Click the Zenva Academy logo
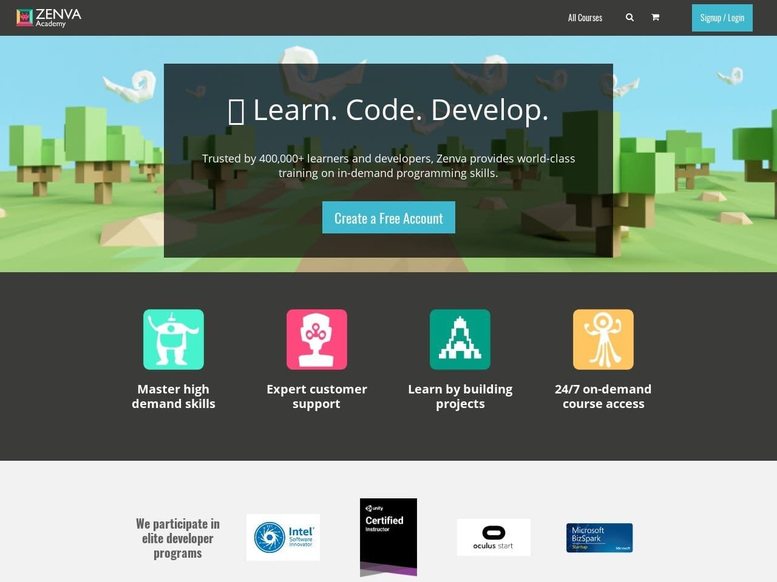 [49, 18]
